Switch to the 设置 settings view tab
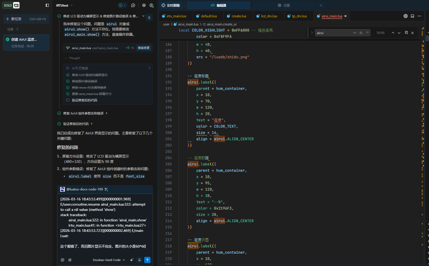The height and width of the screenshot is (266, 429). point(284,5)
